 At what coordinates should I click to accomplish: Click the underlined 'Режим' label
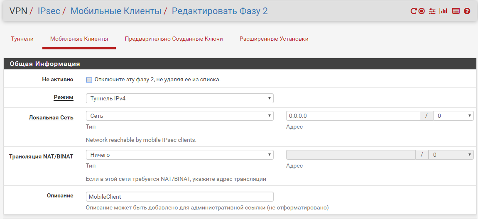pos(64,97)
